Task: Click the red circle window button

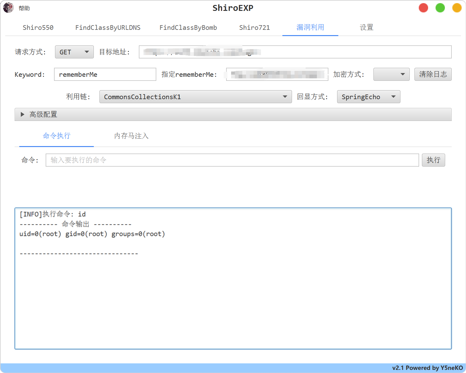Action: coord(423,8)
